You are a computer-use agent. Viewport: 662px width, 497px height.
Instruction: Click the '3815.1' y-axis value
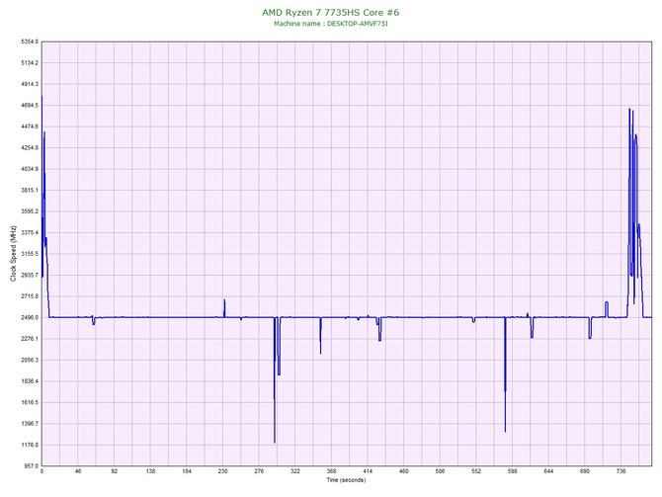[30, 190]
